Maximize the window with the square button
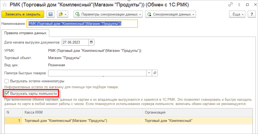This screenshot has height=134, width=258. pos(247,5)
